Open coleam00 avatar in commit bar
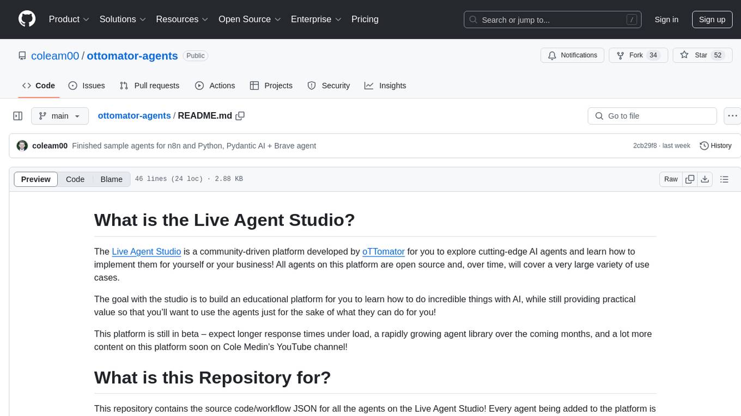Screen dimensions: 741x416 click(x=22, y=146)
